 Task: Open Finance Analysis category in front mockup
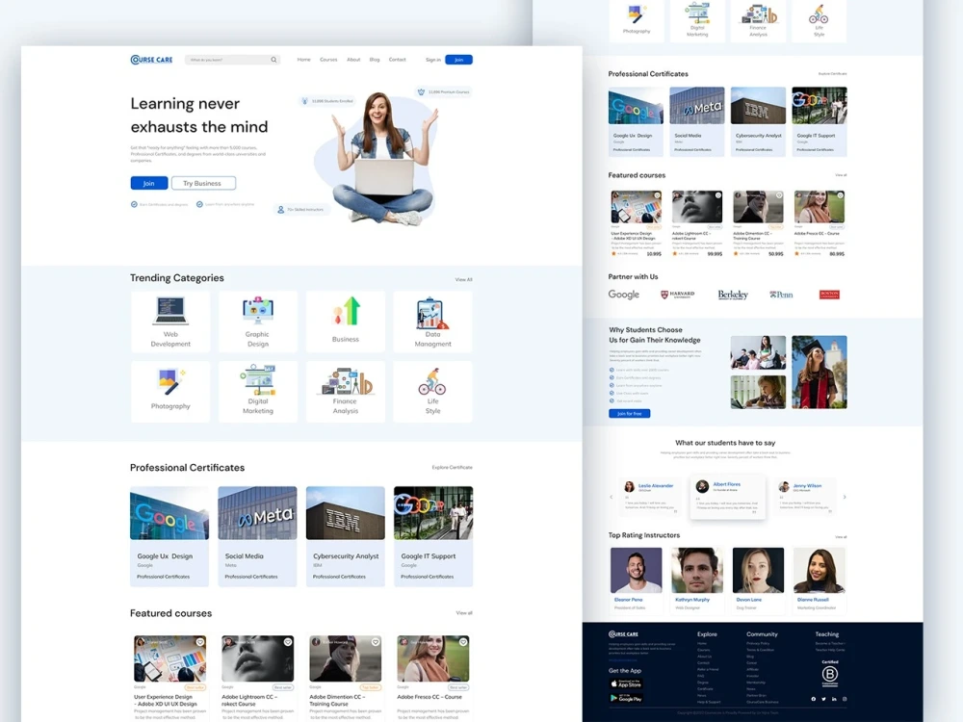[x=345, y=392]
